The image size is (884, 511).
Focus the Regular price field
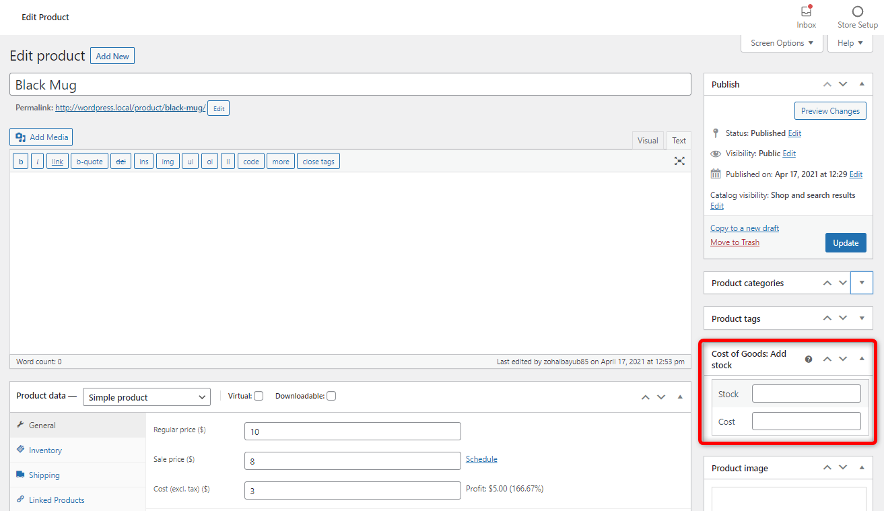pyautogui.click(x=353, y=432)
